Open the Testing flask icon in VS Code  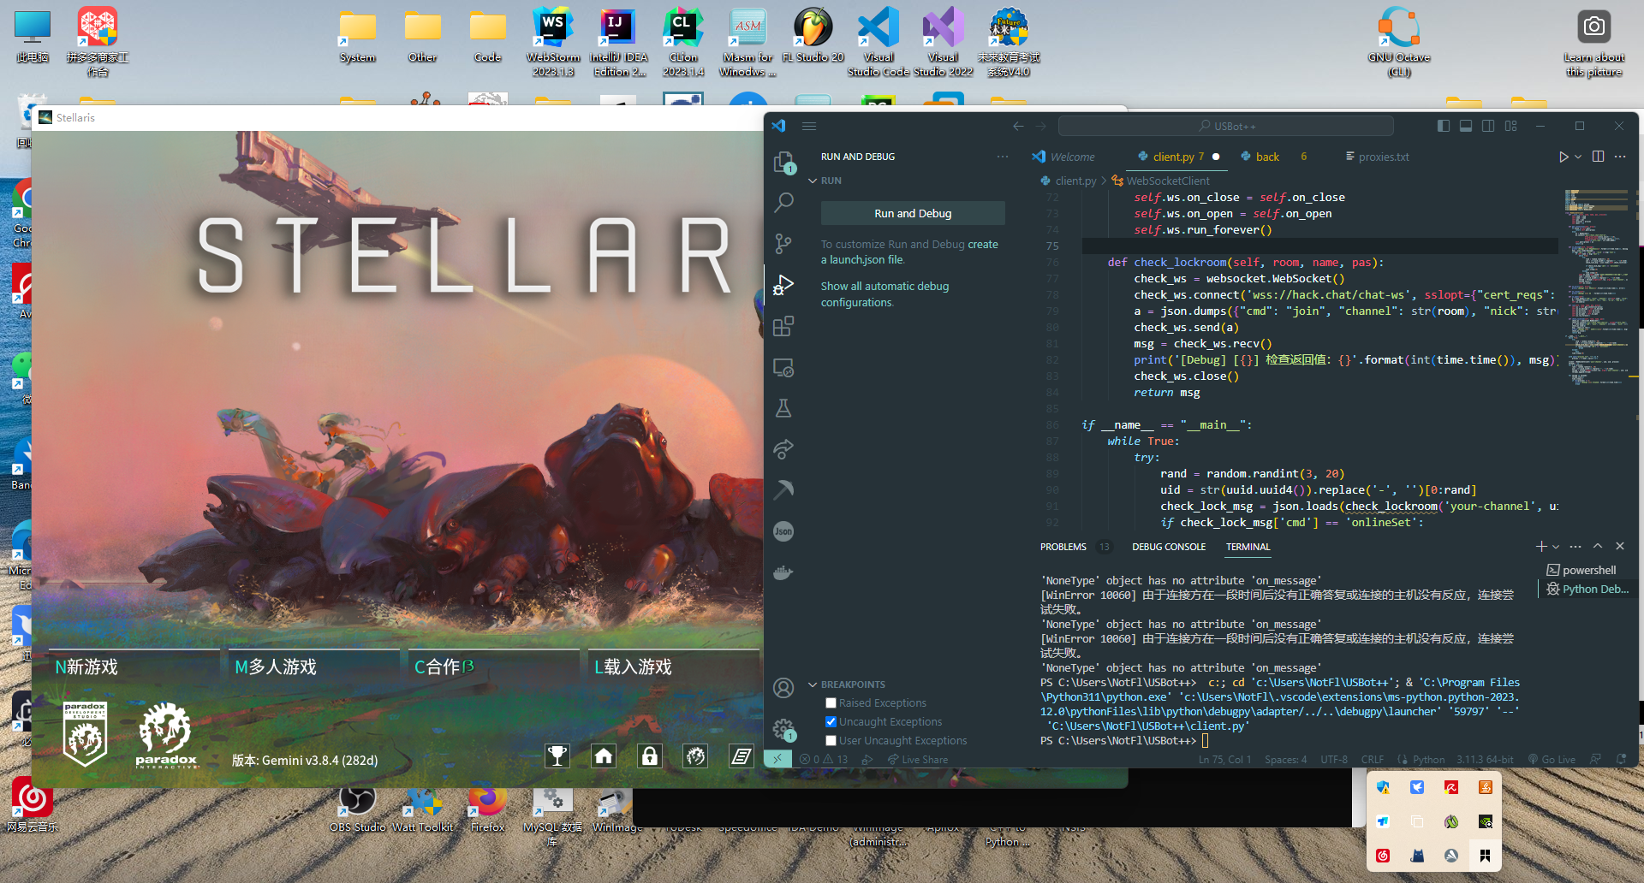coord(783,408)
